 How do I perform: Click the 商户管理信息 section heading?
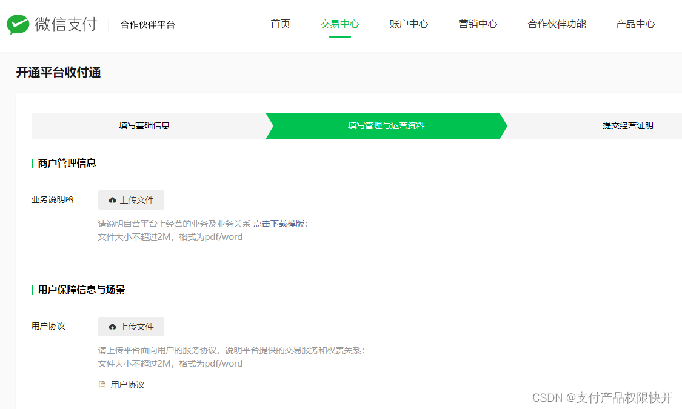(x=67, y=163)
